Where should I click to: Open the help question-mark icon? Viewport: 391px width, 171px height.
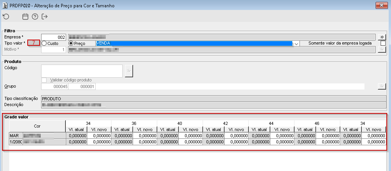(x=35, y=17)
